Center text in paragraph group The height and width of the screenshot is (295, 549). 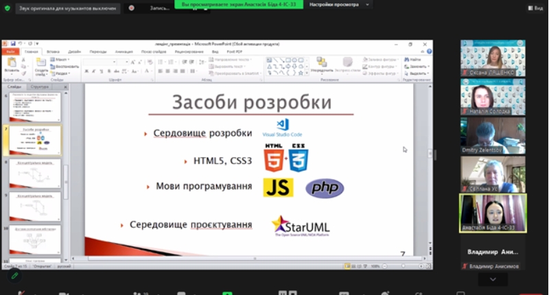pos(167,71)
